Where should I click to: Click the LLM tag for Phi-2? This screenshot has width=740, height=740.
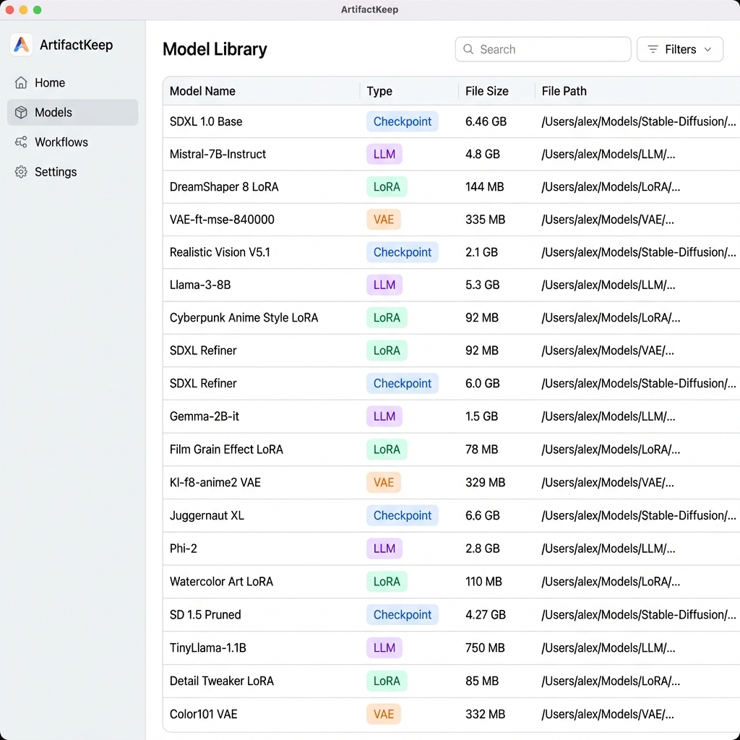(x=384, y=548)
